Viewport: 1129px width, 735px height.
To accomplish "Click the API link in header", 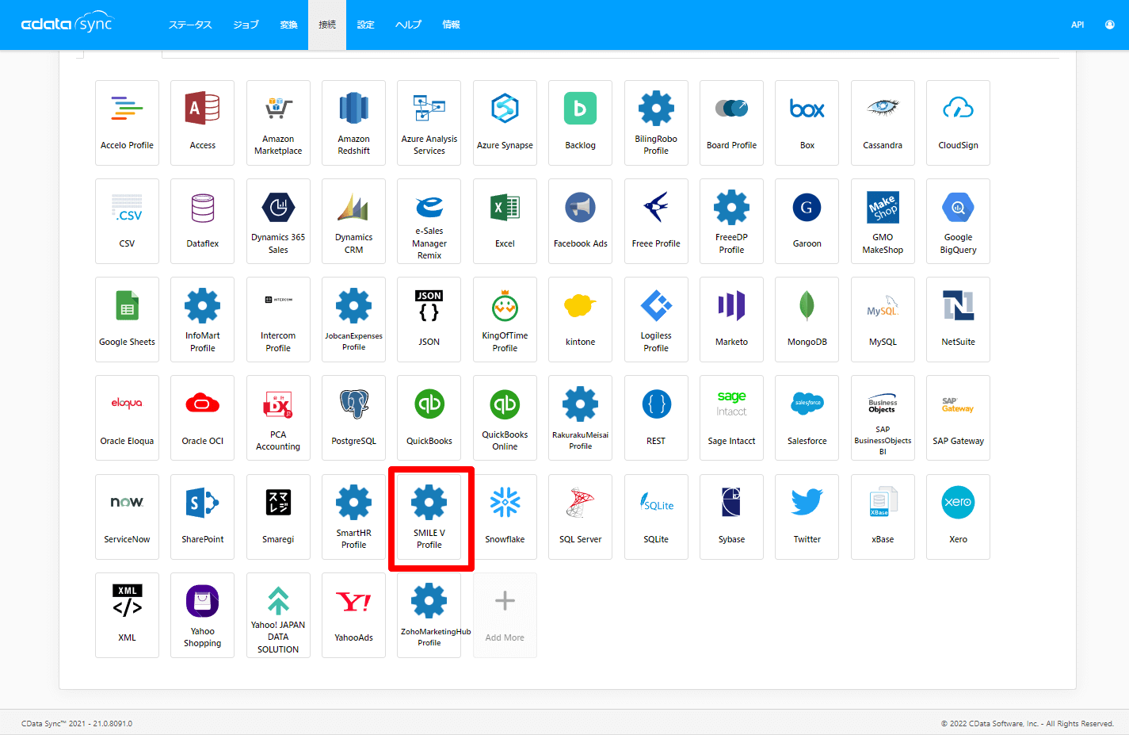I will point(1078,25).
